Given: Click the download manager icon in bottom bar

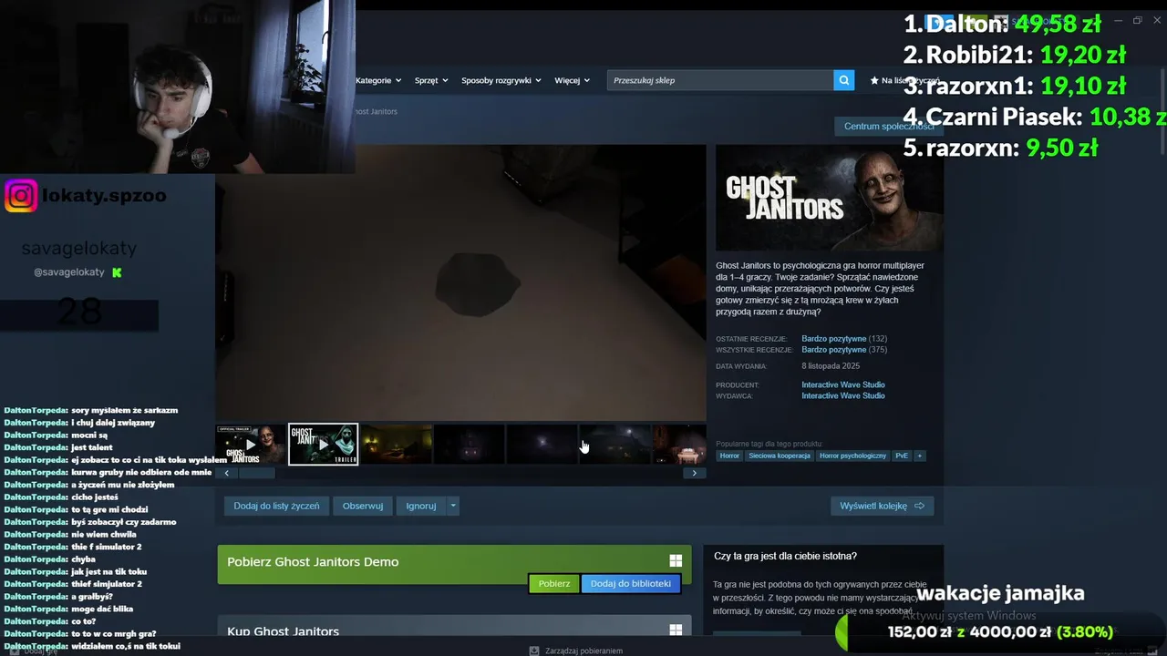Looking at the screenshot, I should 534,651.
